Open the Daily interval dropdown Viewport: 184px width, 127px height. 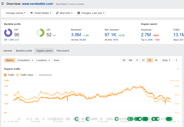(x=166, y=60)
